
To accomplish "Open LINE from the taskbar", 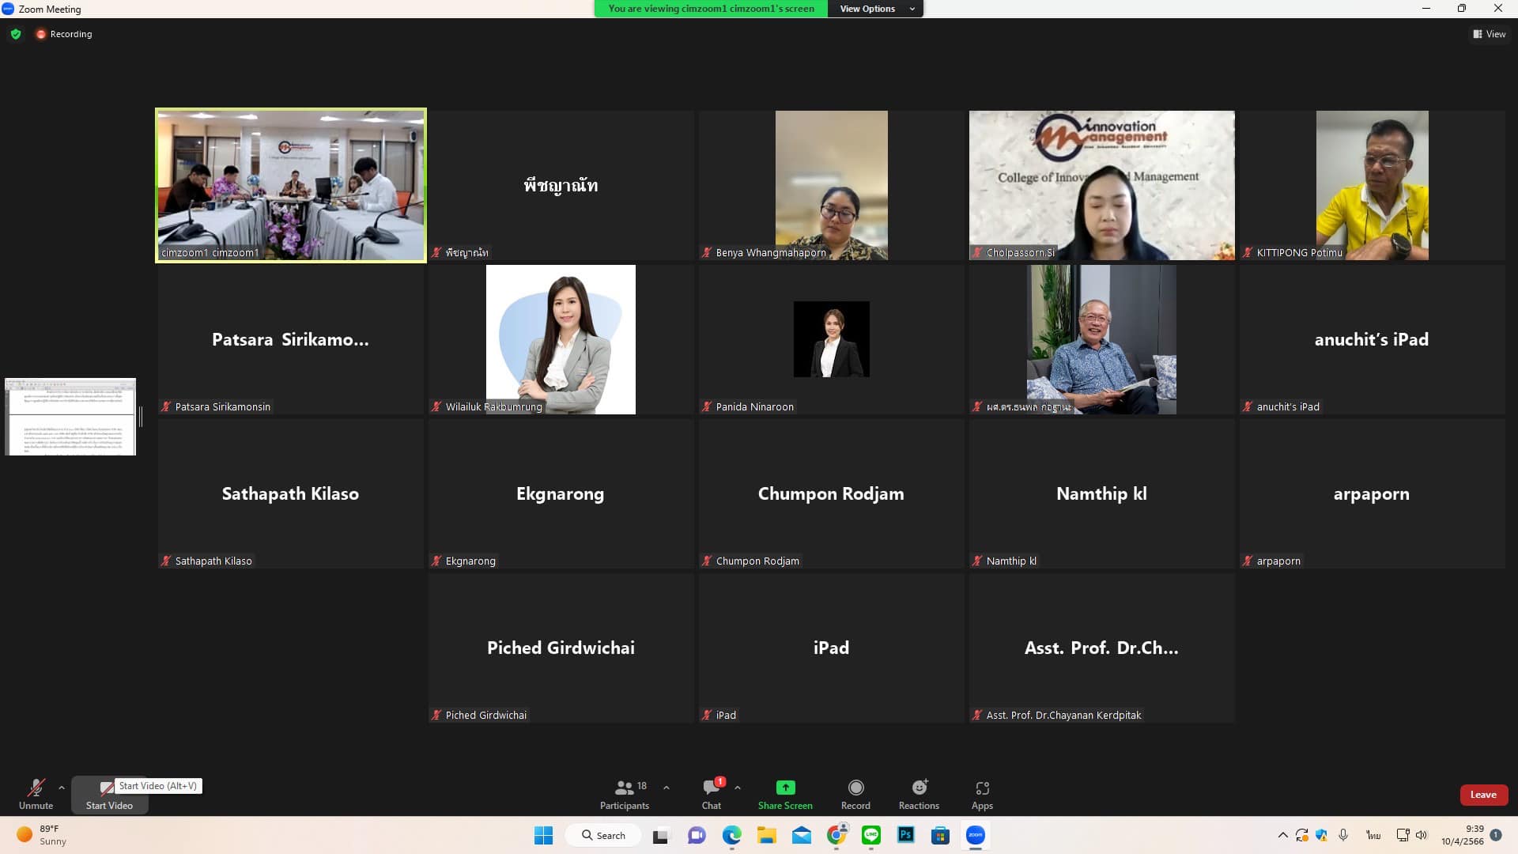I will [x=871, y=835].
